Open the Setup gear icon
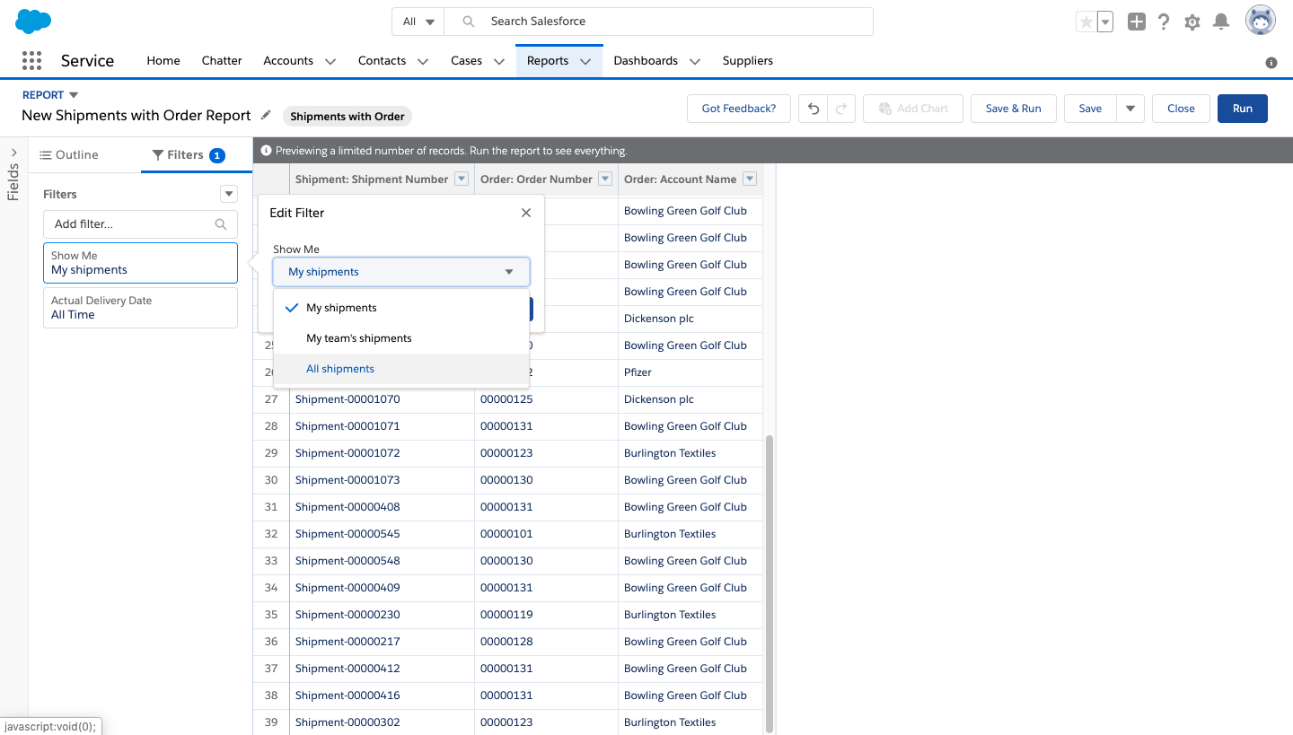This screenshot has height=735, width=1293. 1192,22
